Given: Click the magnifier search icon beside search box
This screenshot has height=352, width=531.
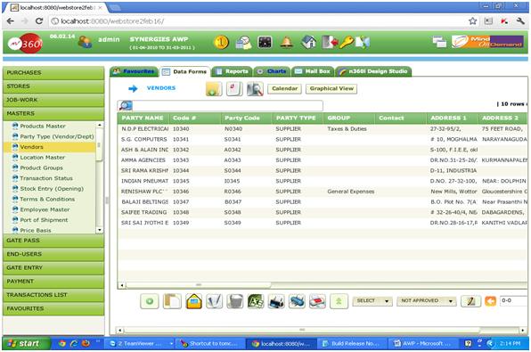Looking at the screenshot, I should 125,106.
